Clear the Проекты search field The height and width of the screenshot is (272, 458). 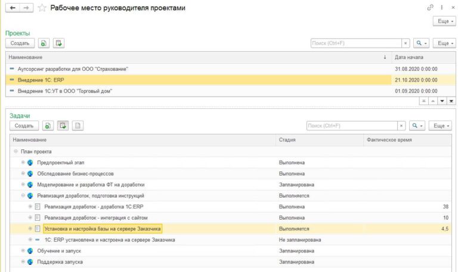click(x=406, y=43)
